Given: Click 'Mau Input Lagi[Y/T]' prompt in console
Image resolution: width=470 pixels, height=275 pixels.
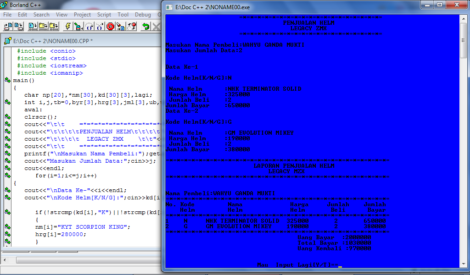Looking at the screenshot, I should coord(297,265).
